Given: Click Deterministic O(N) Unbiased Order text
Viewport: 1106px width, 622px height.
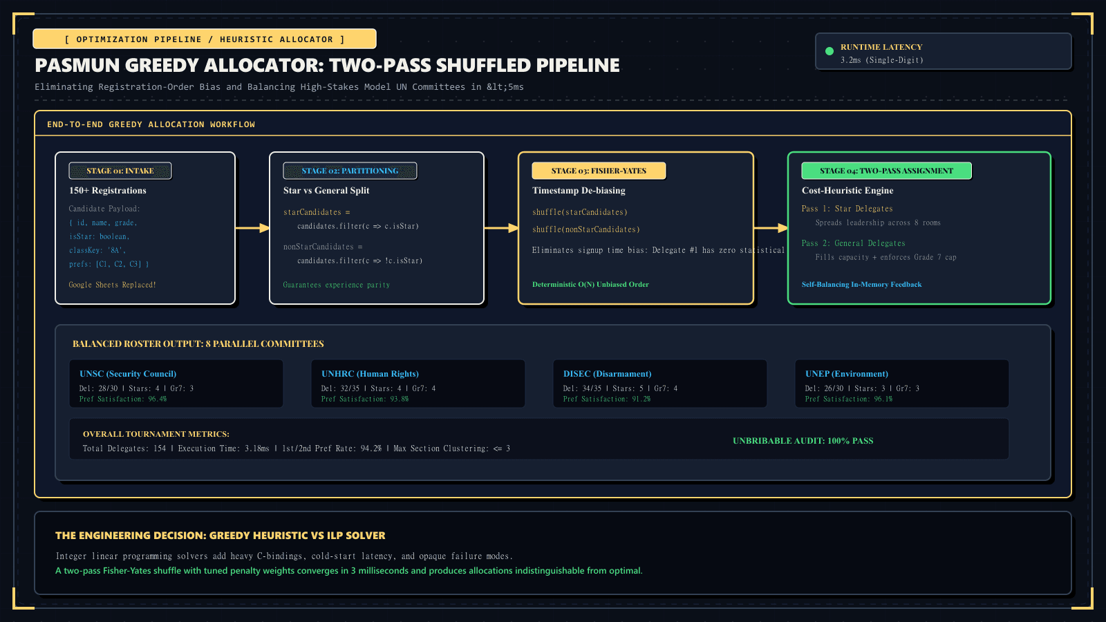Looking at the screenshot, I should click(x=590, y=285).
